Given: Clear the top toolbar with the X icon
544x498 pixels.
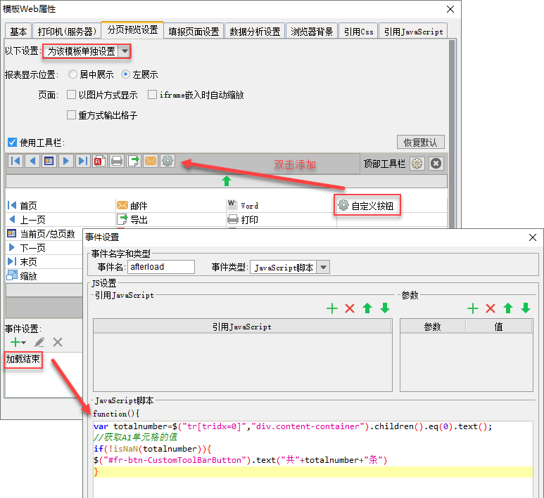Looking at the screenshot, I should coord(436,164).
